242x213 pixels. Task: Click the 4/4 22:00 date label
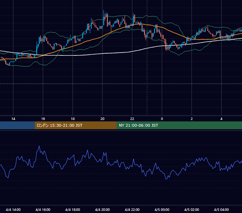click(x=132, y=209)
